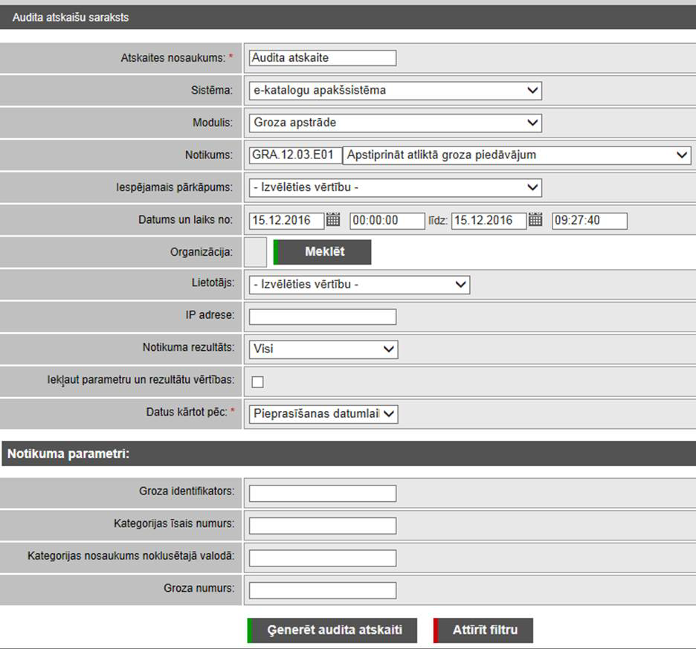Enable 'Iekļaut parametru un rezultātu vērtības' checkbox
This screenshot has height=649, width=696.
(x=258, y=382)
